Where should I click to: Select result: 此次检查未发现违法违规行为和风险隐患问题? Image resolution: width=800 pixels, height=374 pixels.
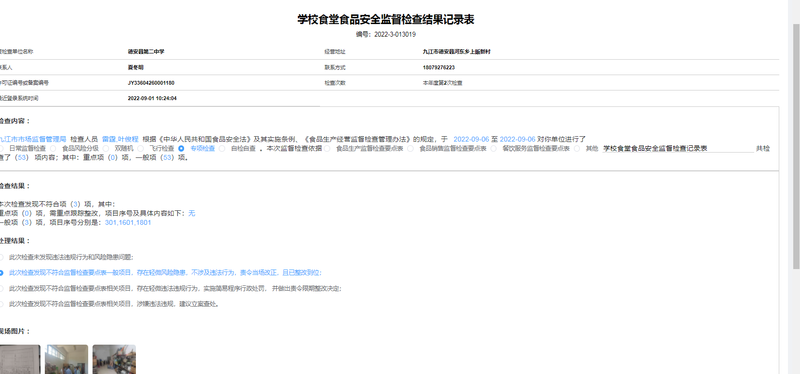coord(2,258)
